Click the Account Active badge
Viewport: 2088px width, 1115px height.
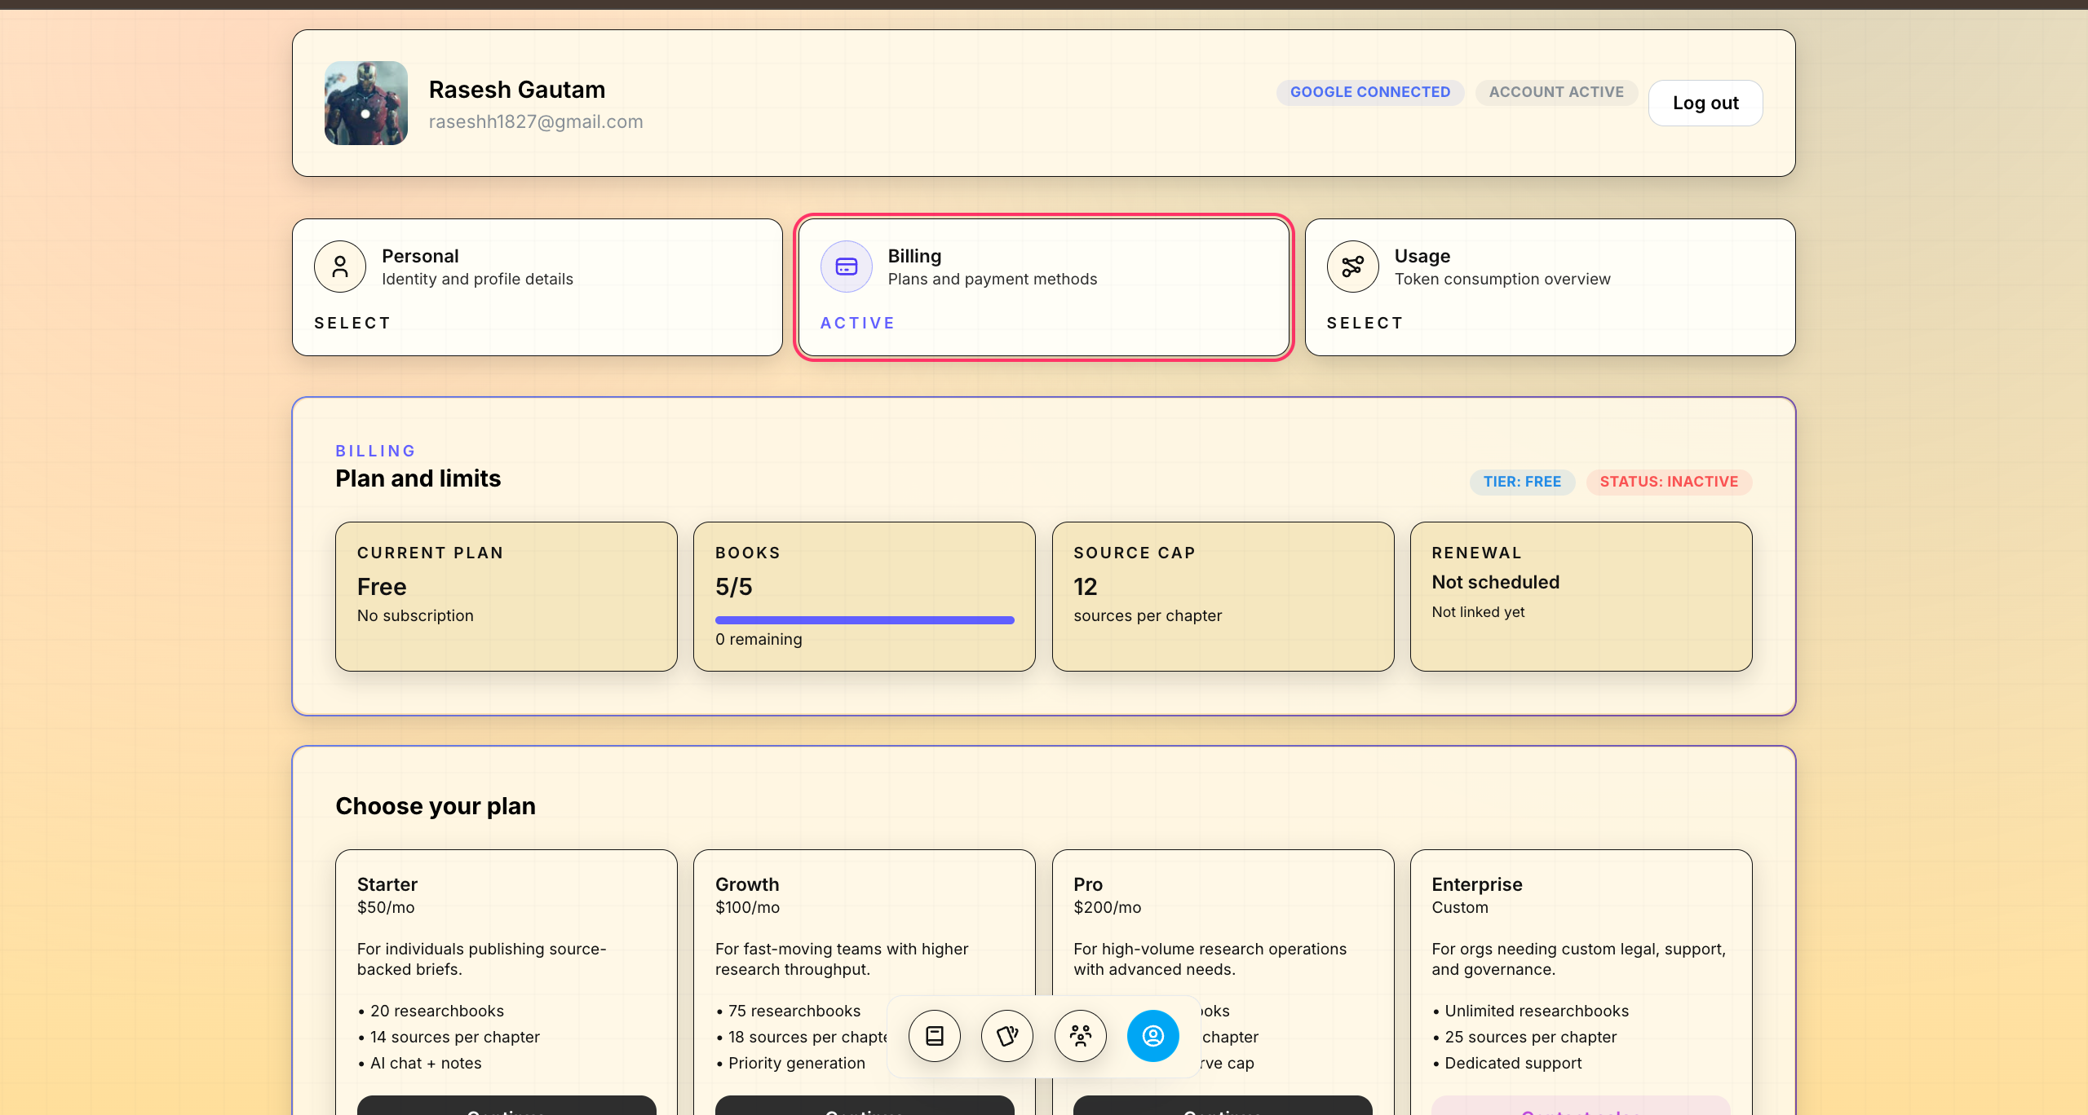[1556, 92]
